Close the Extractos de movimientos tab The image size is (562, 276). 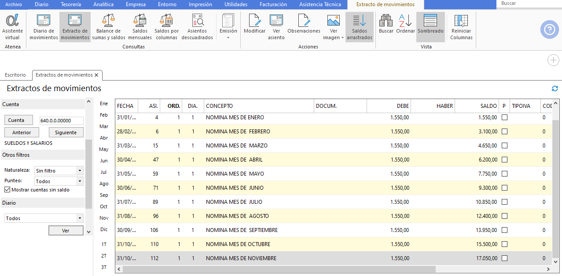click(96, 75)
